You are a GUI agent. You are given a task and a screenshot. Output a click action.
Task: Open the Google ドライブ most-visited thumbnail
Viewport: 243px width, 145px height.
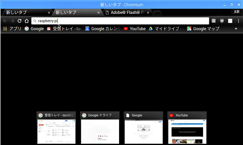coord(100,128)
